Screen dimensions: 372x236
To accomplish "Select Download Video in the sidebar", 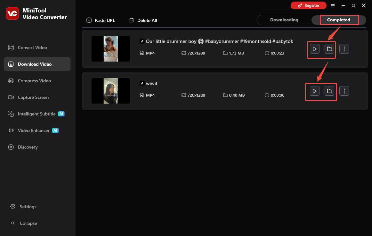I will pos(37,64).
